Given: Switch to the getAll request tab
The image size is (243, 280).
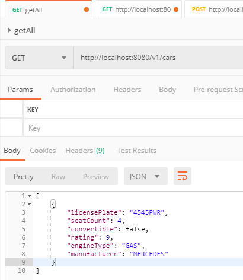Looking at the screenshot, I should pyautogui.click(x=49, y=9).
